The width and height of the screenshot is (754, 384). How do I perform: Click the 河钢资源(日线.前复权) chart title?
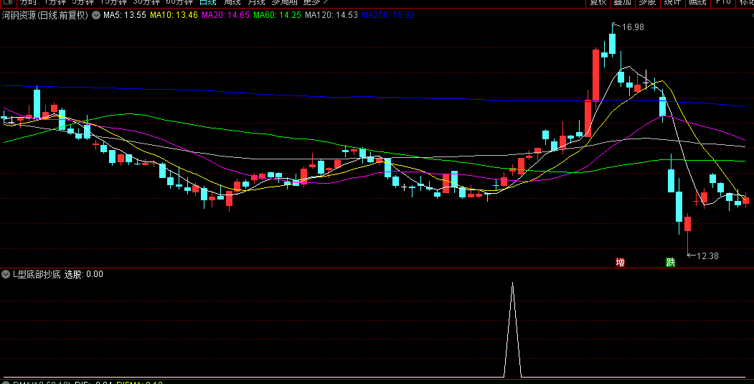[45, 15]
